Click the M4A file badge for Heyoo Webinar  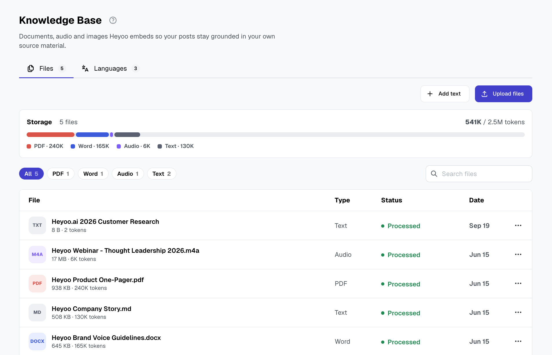[x=37, y=254]
